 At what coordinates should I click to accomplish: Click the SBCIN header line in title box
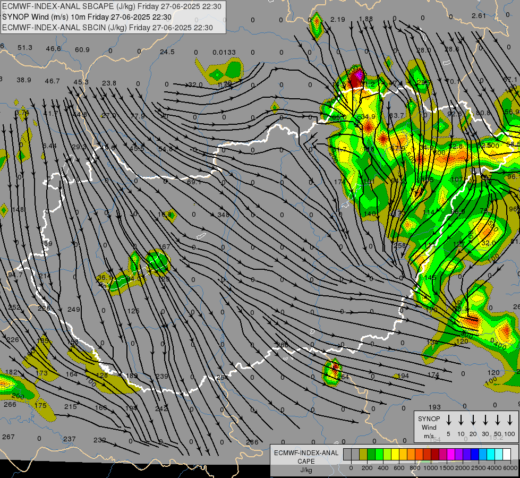(x=107, y=28)
